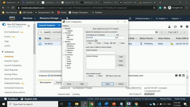Image resolution: width=190 pixels, height=107 pixels.
Task: Go to next page of instance results
Action: tap(181, 32)
